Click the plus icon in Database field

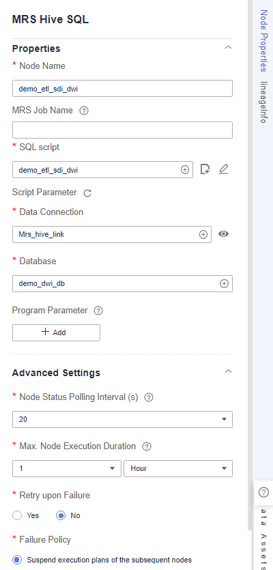pos(225,284)
